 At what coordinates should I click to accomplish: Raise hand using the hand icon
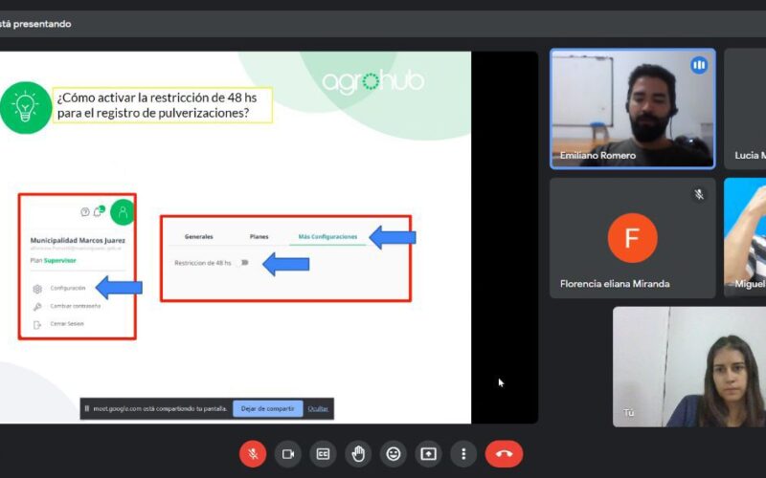click(358, 454)
